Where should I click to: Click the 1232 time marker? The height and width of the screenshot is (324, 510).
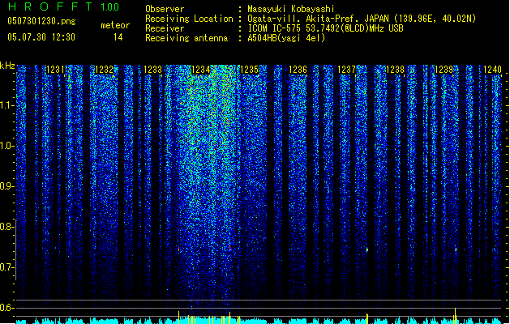coord(104,70)
